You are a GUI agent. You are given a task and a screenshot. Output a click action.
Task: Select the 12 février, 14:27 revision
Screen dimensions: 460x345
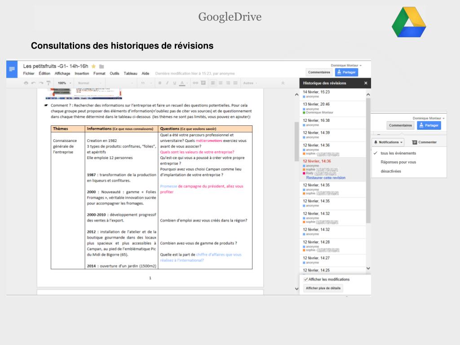tap(333, 260)
